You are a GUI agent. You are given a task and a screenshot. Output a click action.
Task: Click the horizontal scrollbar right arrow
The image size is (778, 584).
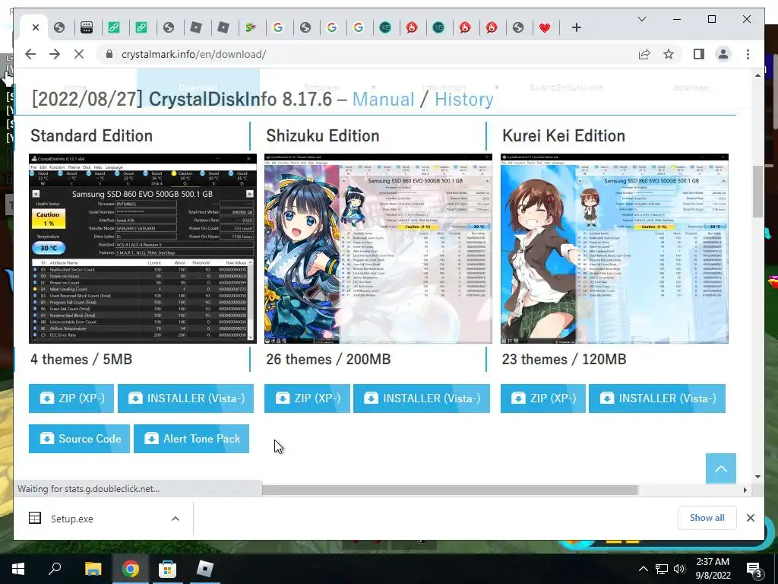(x=745, y=490)
